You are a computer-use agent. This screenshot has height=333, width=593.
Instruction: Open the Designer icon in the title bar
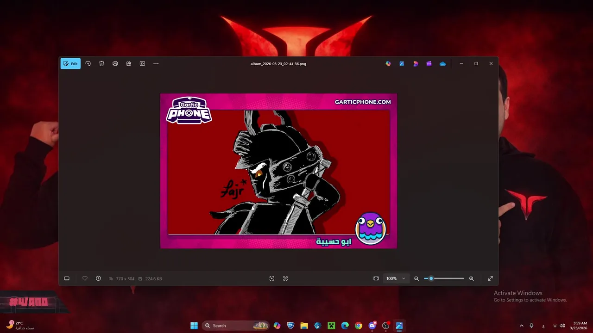[402, 63]
